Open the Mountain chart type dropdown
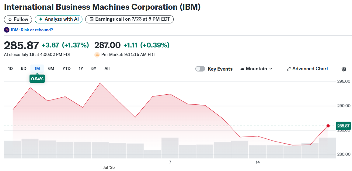352x171 pixels. tap(256, 69)
